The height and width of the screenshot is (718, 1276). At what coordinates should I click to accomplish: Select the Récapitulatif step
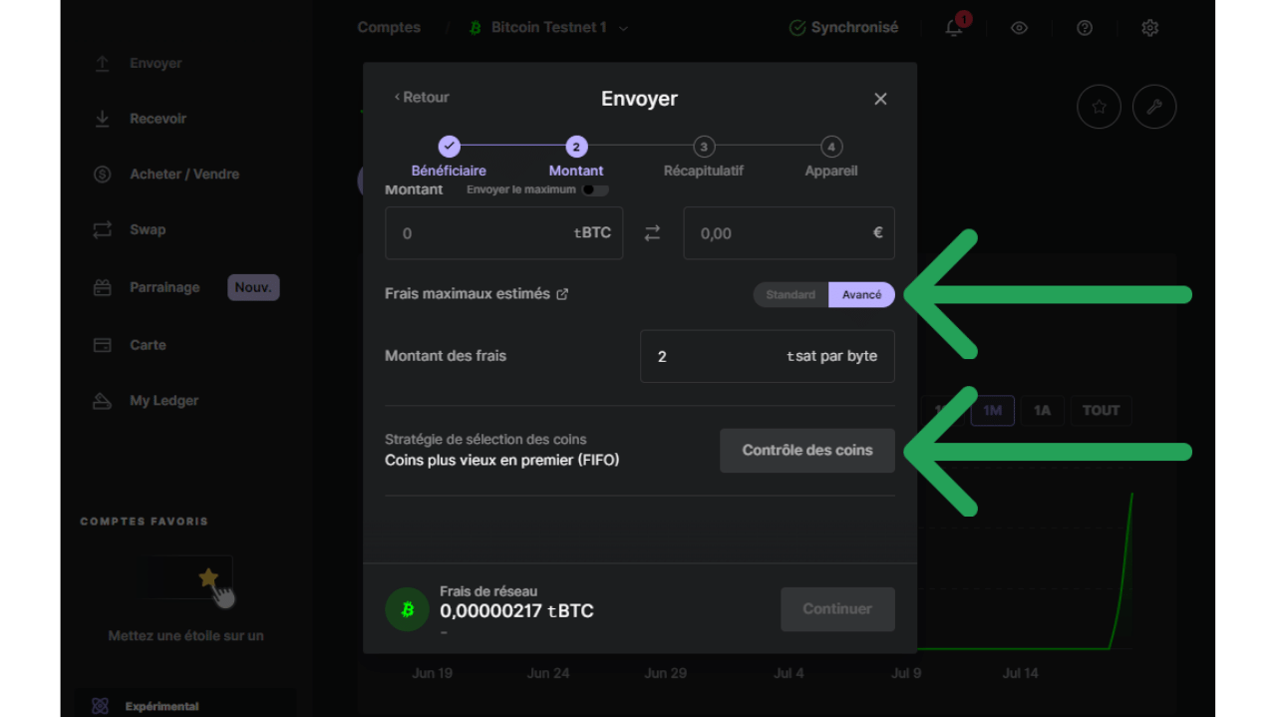pyautogui.click(x=704, y=158)
